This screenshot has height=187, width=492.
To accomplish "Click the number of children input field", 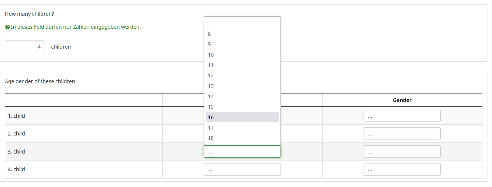I will point(25,47).
